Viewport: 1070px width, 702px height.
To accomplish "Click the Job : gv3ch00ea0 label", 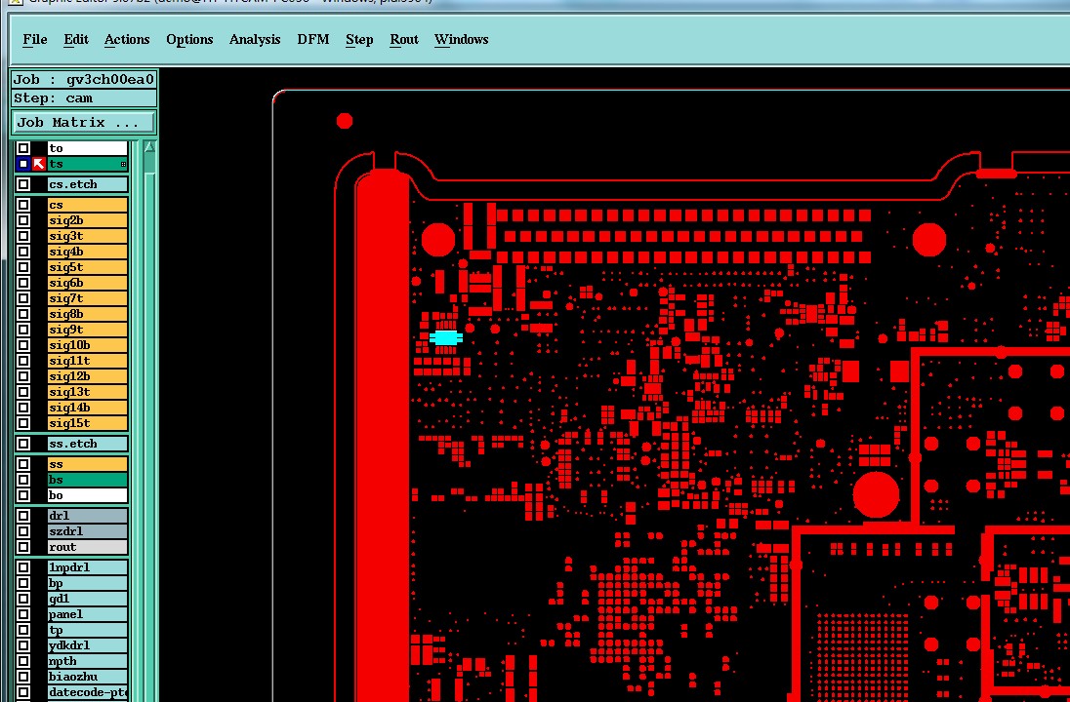I will tap(84, 79).
